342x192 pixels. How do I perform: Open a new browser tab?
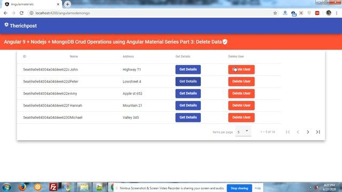[x=67, y=4]
